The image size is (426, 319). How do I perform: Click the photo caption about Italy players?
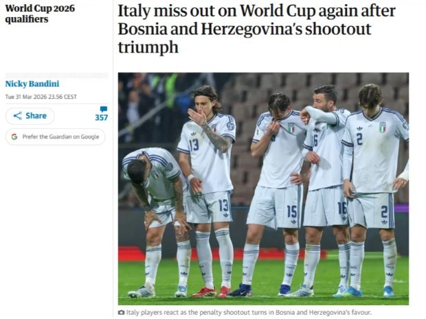(249, 313)
